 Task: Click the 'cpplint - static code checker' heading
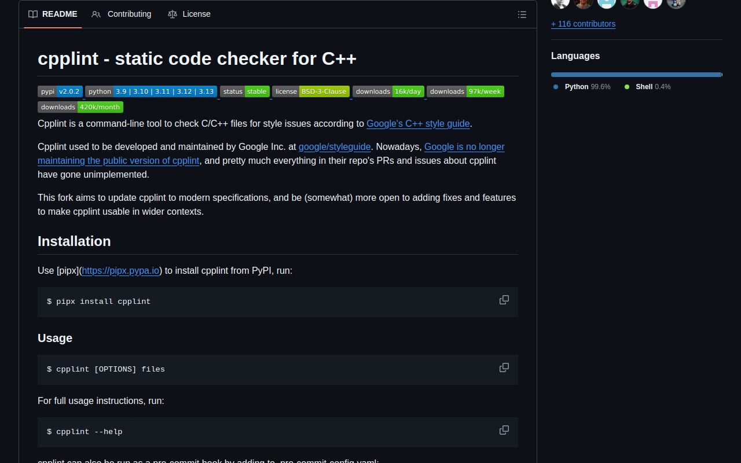pyautogui.click(x=197, y=58)
